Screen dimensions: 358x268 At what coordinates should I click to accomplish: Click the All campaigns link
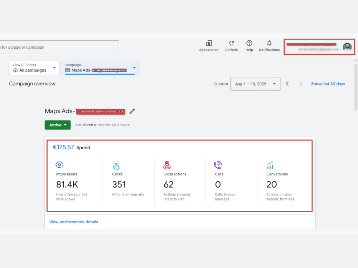coord(33,70)
